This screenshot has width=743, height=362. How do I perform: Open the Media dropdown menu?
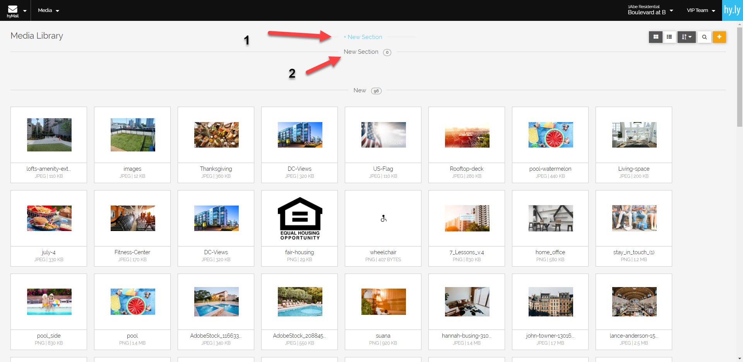click(x=48, y=10)
